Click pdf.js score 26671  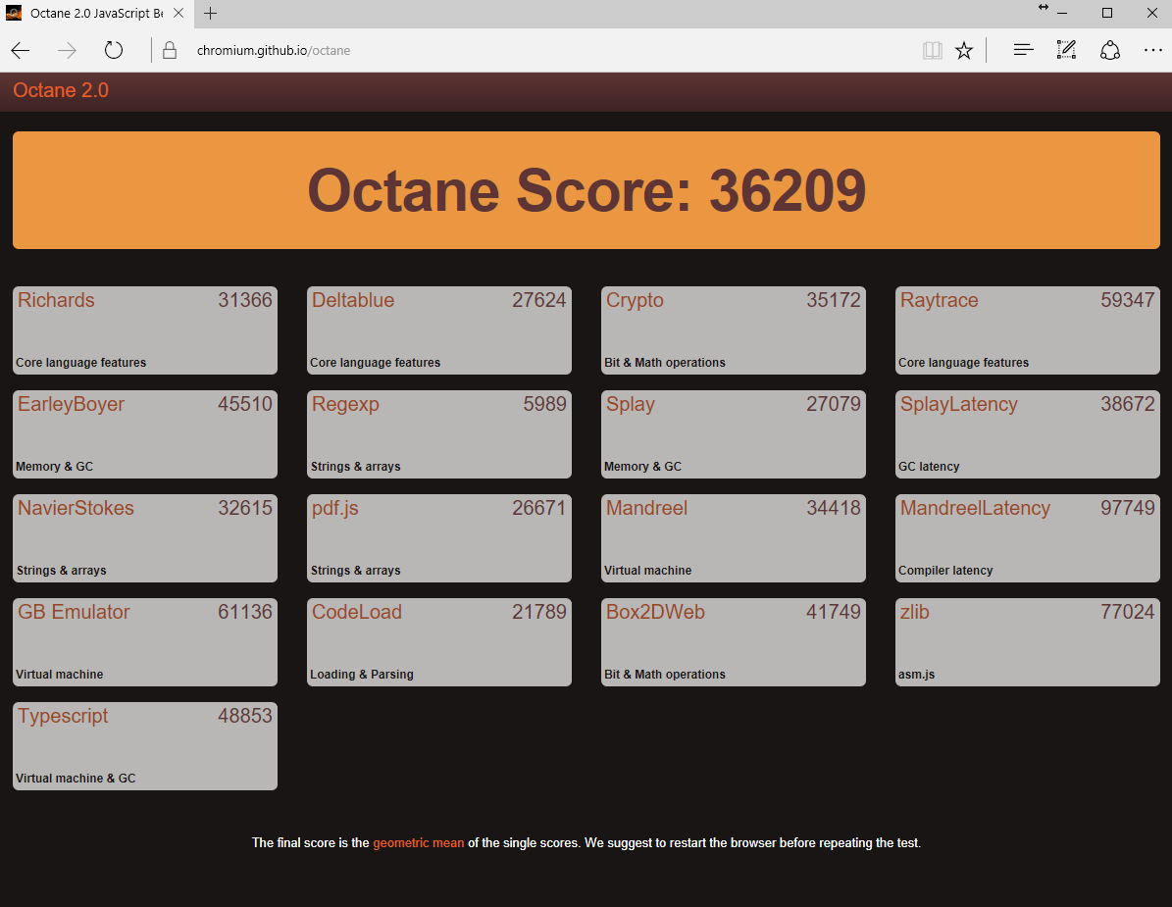(538, 508)
